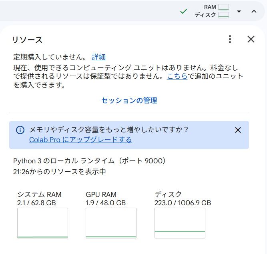
Task: Click the リソース panel title
Action: coord(27,40)
